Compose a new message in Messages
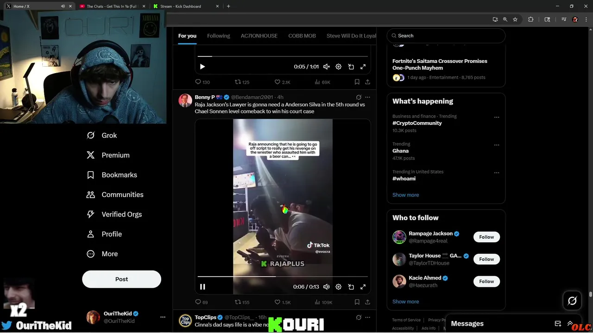 tap(558, 324)
